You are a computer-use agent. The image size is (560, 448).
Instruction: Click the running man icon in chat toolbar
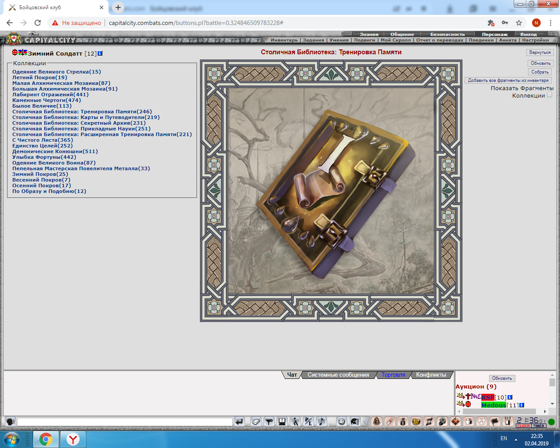click(295, 422)
